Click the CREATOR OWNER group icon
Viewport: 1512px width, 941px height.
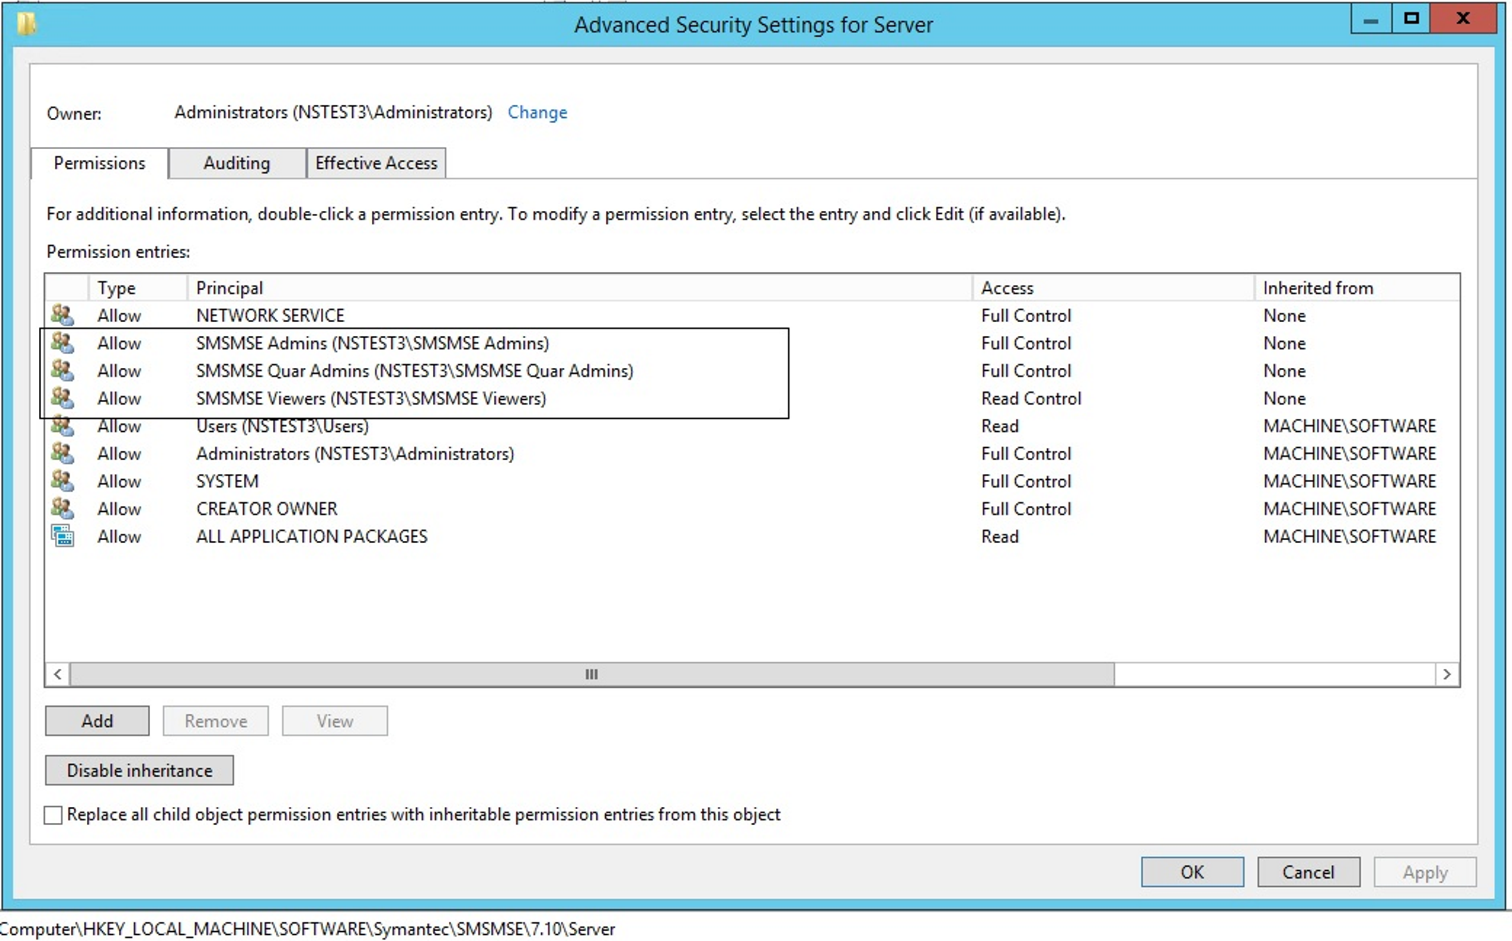click(62, 508)
